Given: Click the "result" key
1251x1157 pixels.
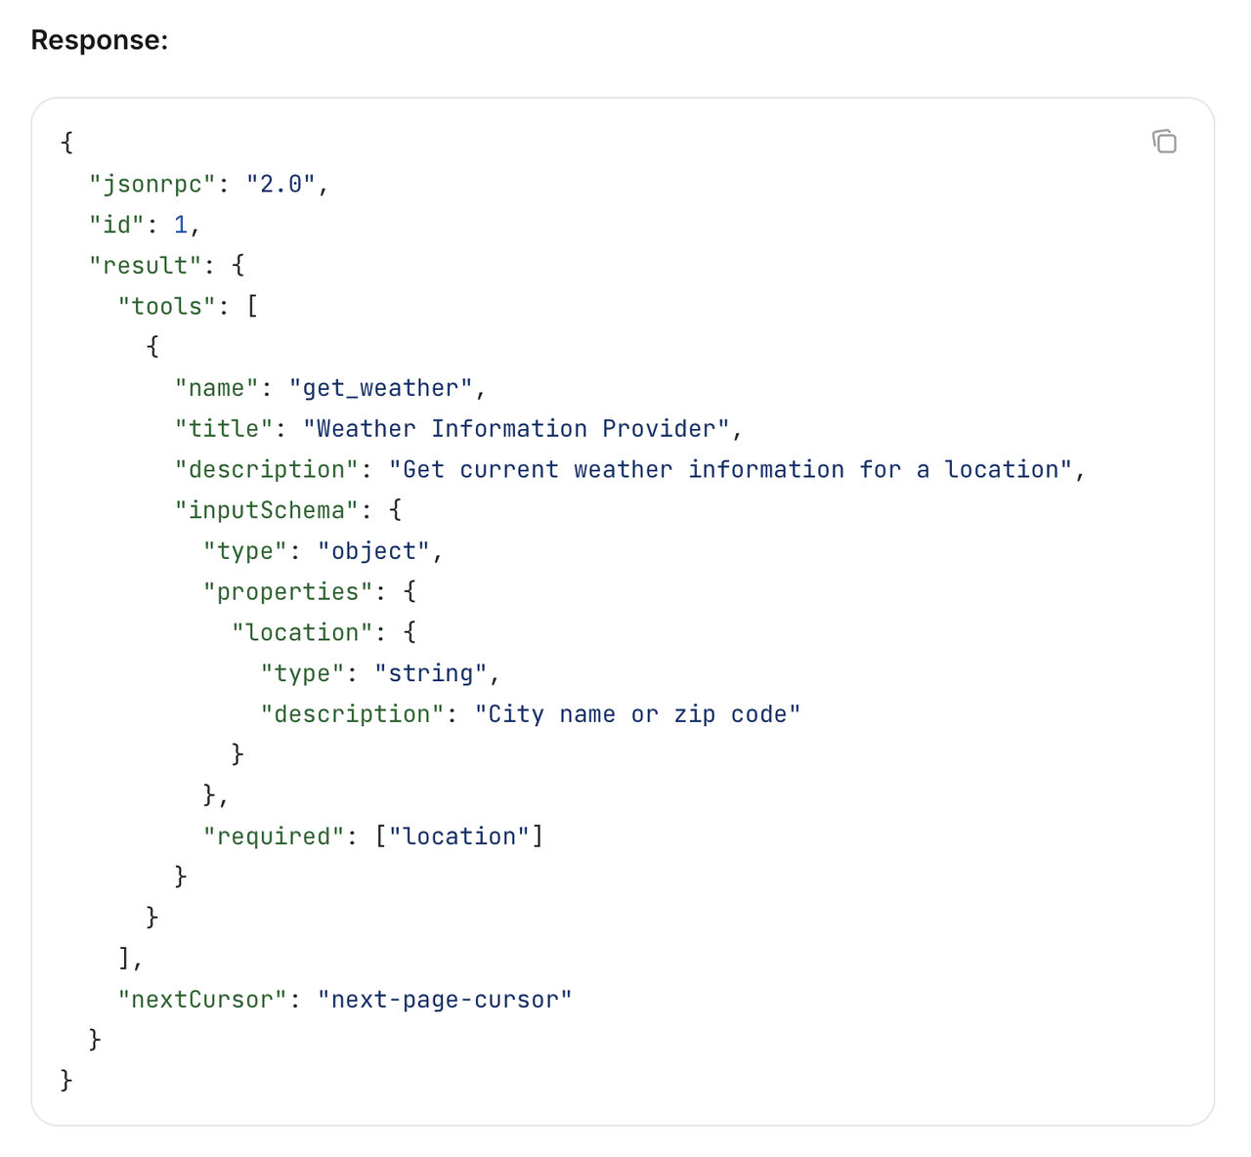Looking at the screenshot, I should pyautogui.click(x=146, y=265).
